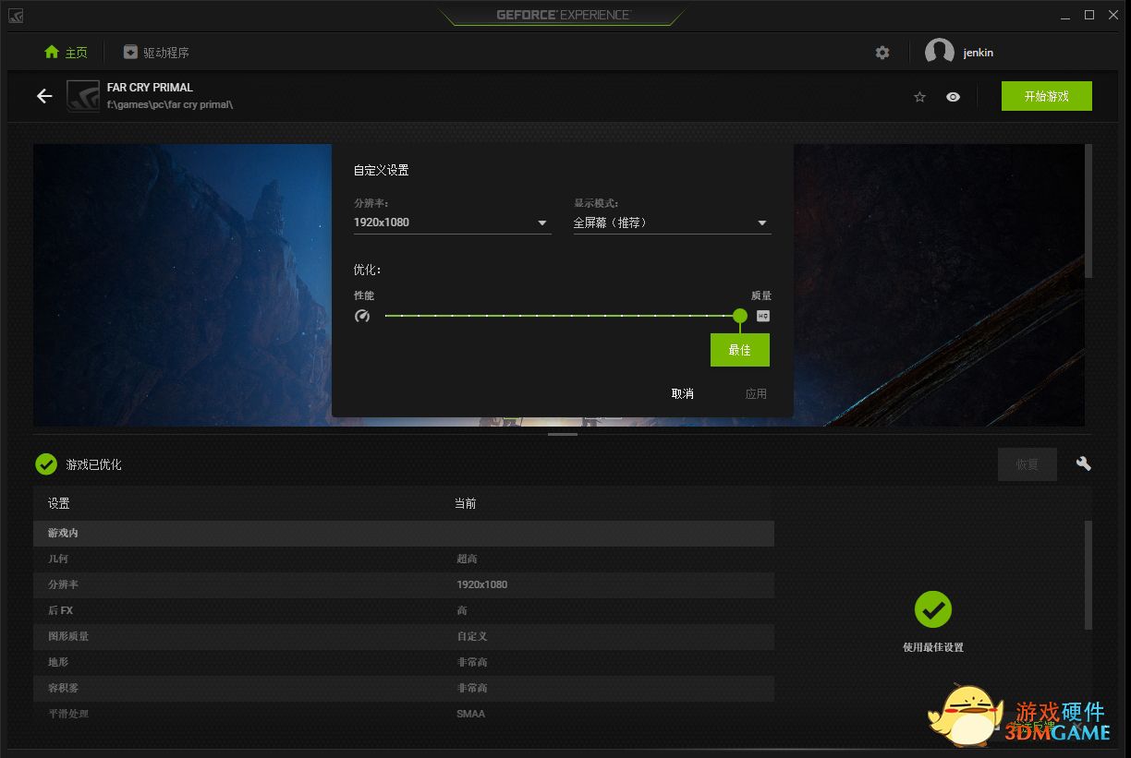Viewport: 1131px width, 758px height.
Task: Open the jenkin account name
Action: click(x=979, y=53)
